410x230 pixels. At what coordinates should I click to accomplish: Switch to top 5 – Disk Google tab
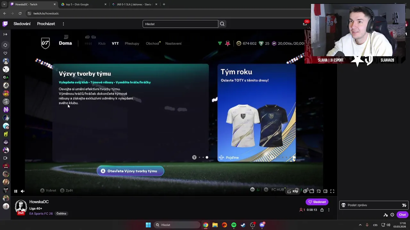tap(83, 4)
